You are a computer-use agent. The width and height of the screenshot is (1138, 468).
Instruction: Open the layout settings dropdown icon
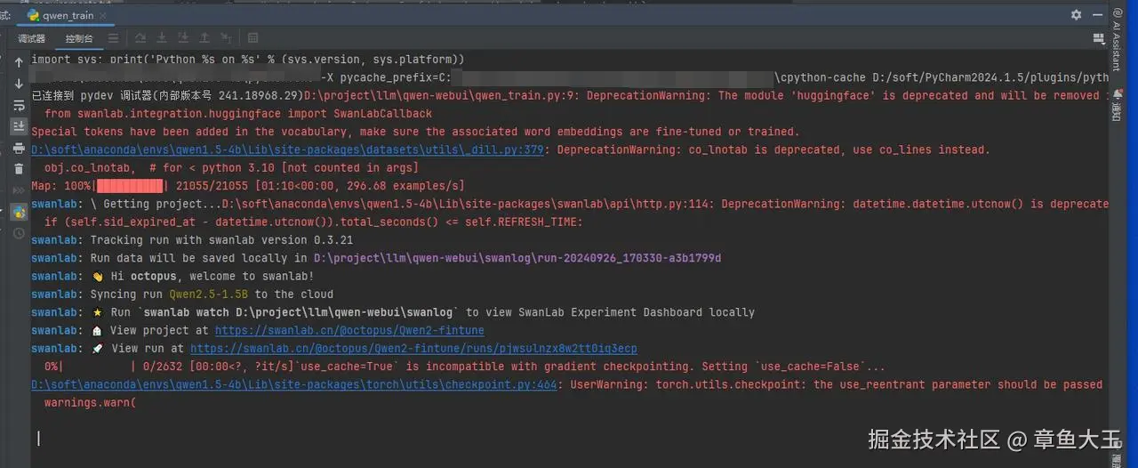click(1097, 38)
